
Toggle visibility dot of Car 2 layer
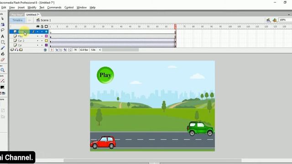point(37,41)
